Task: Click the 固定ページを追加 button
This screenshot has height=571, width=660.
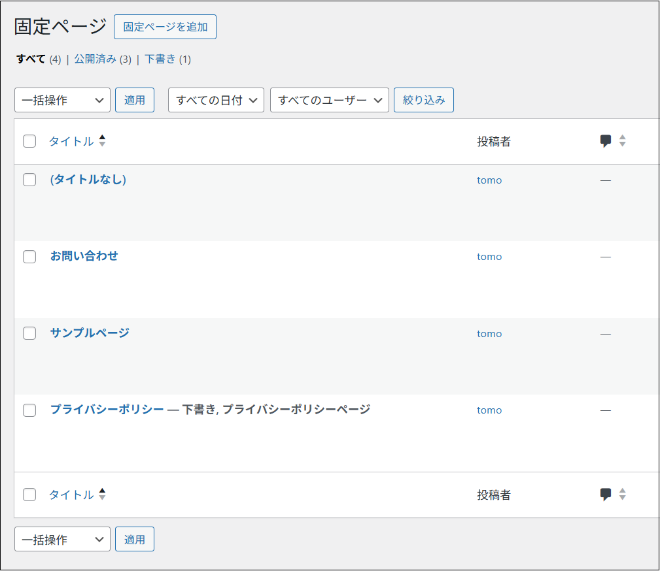Action: point(165,27)
